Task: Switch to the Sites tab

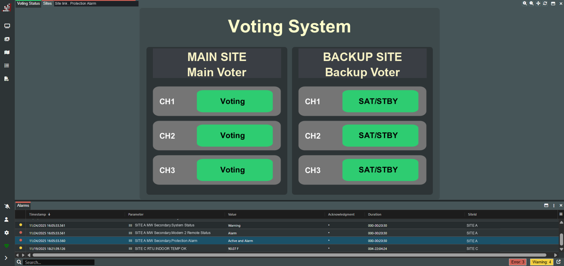Action: pos(47,4)
